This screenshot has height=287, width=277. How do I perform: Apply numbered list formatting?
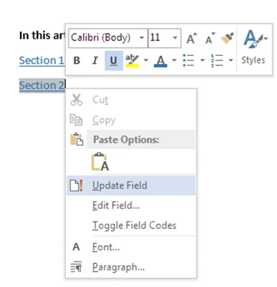click(217, 60)
